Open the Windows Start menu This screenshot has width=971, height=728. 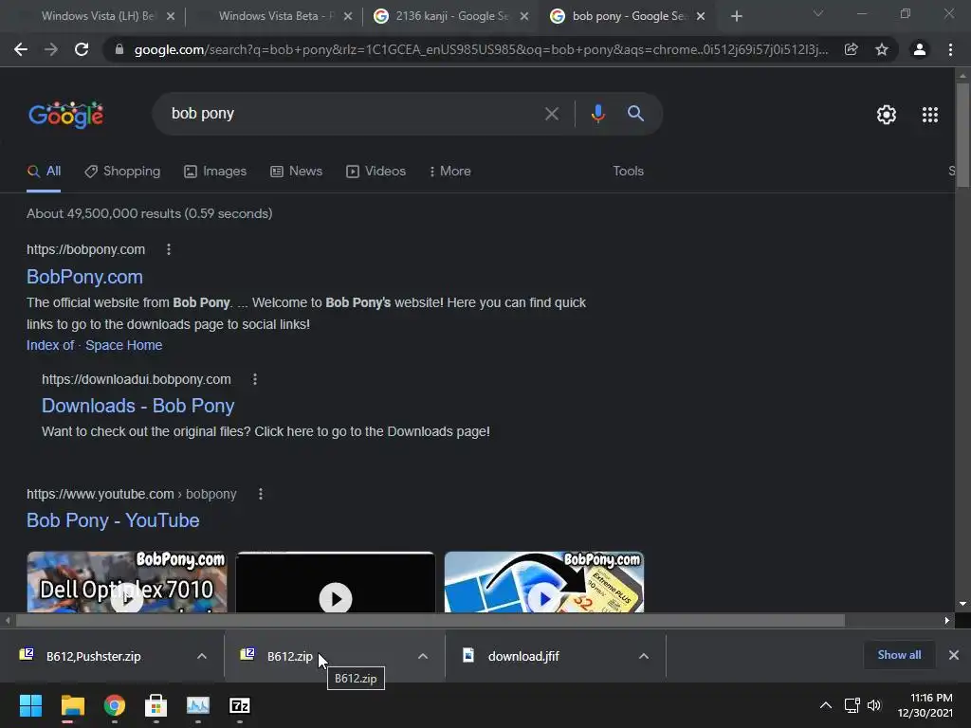click(x=30, y=705)
